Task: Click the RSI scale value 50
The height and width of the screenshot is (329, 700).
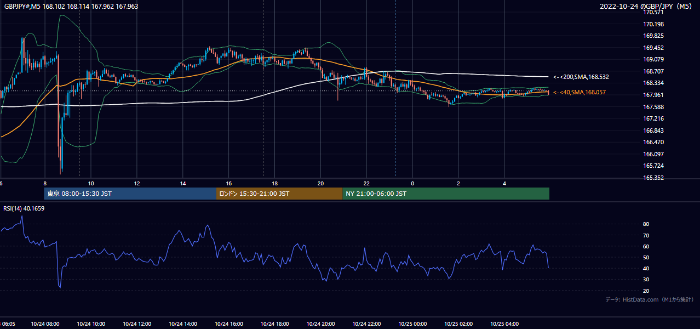Action: [646, 257]
